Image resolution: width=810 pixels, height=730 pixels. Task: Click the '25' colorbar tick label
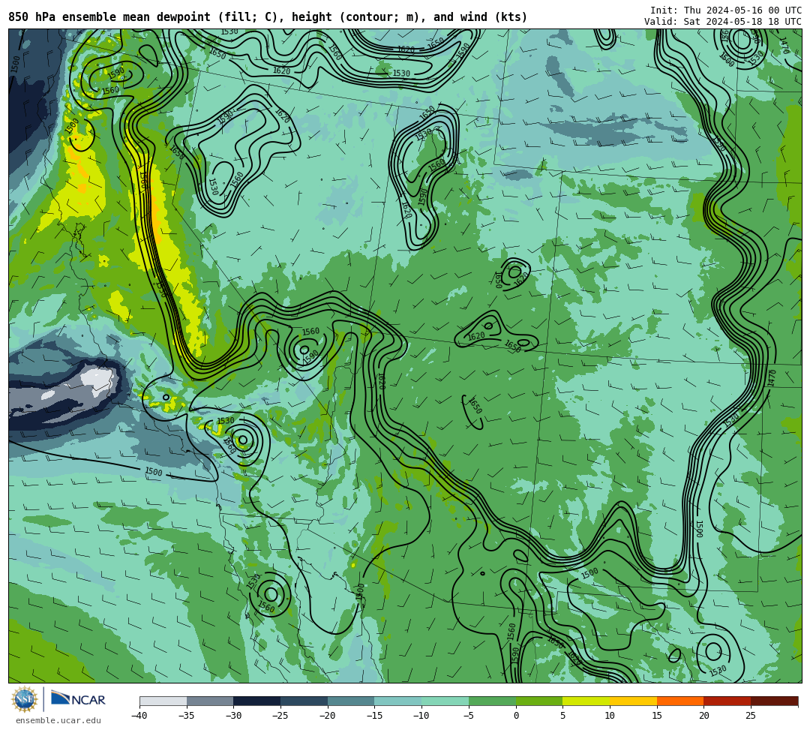coord(751,716)
